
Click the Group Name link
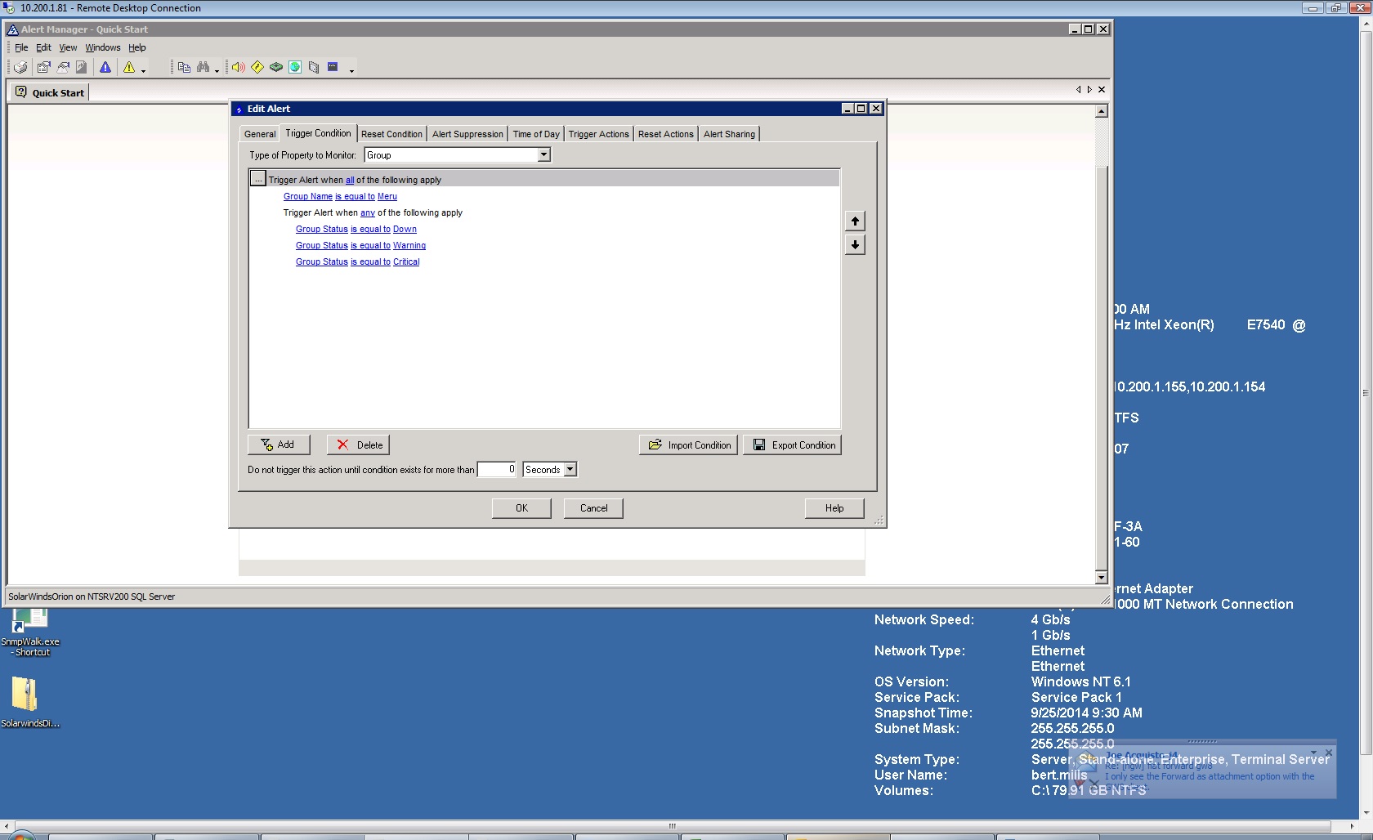(x=308, y=196)
